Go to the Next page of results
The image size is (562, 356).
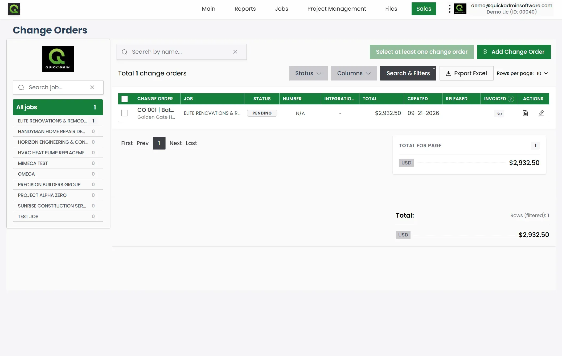click(x=175, y=143)
